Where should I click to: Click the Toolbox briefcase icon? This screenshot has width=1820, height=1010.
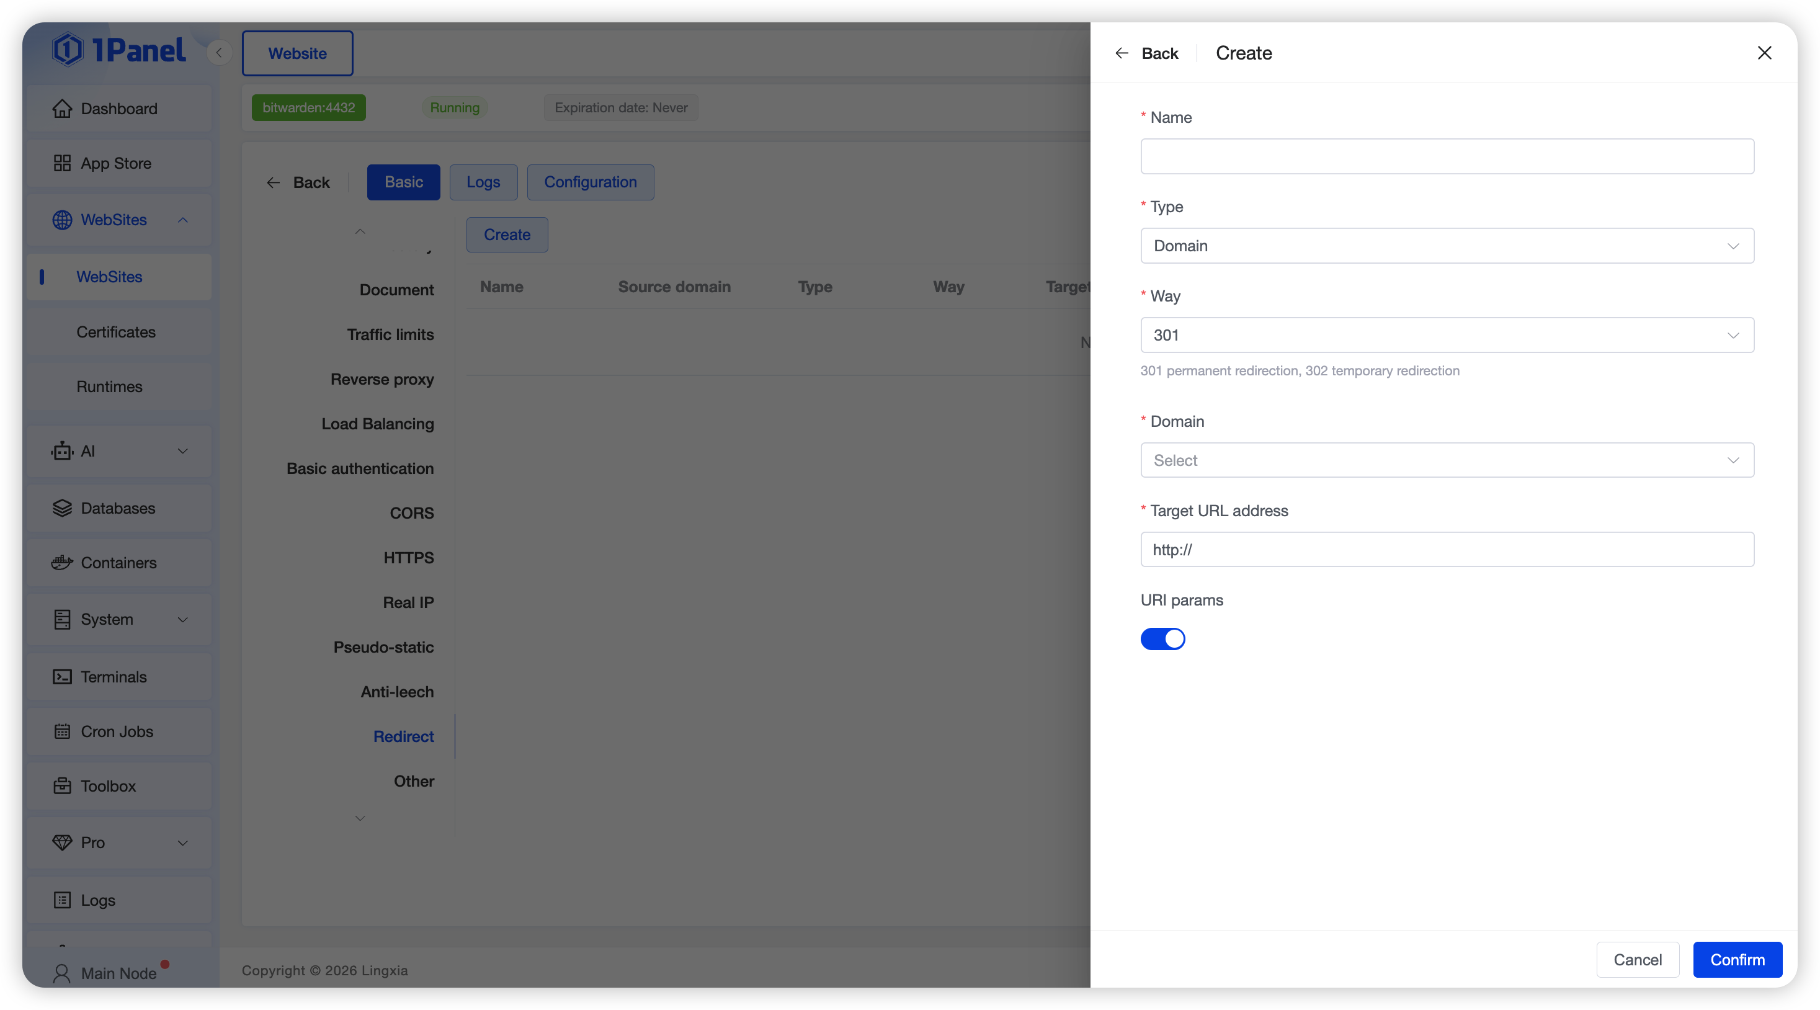tap(62, 786)
